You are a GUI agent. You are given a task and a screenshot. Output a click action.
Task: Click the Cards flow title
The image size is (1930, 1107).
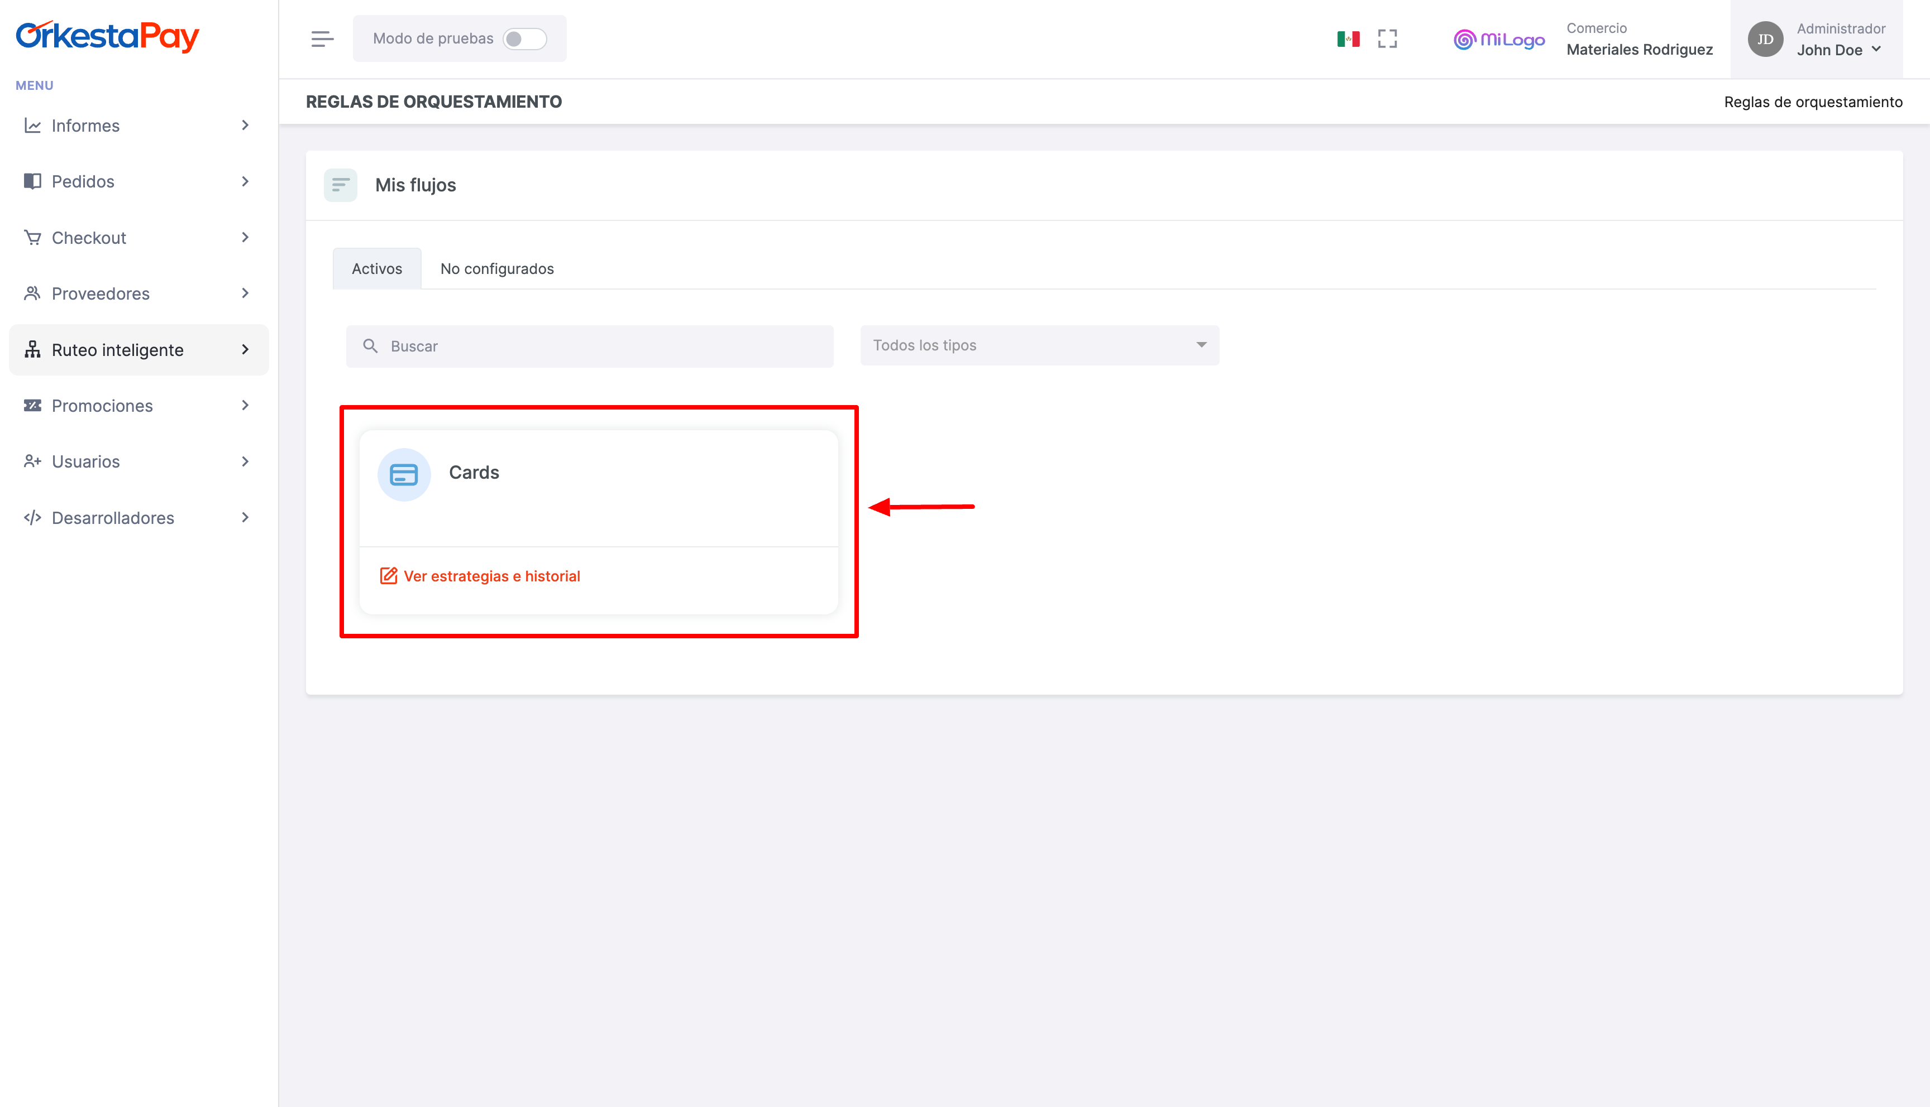[x=474, y=472]
